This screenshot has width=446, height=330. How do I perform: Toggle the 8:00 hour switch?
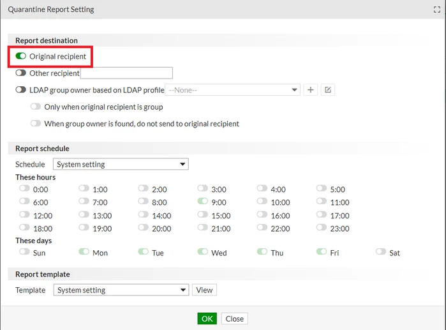[x=144, y=201]
